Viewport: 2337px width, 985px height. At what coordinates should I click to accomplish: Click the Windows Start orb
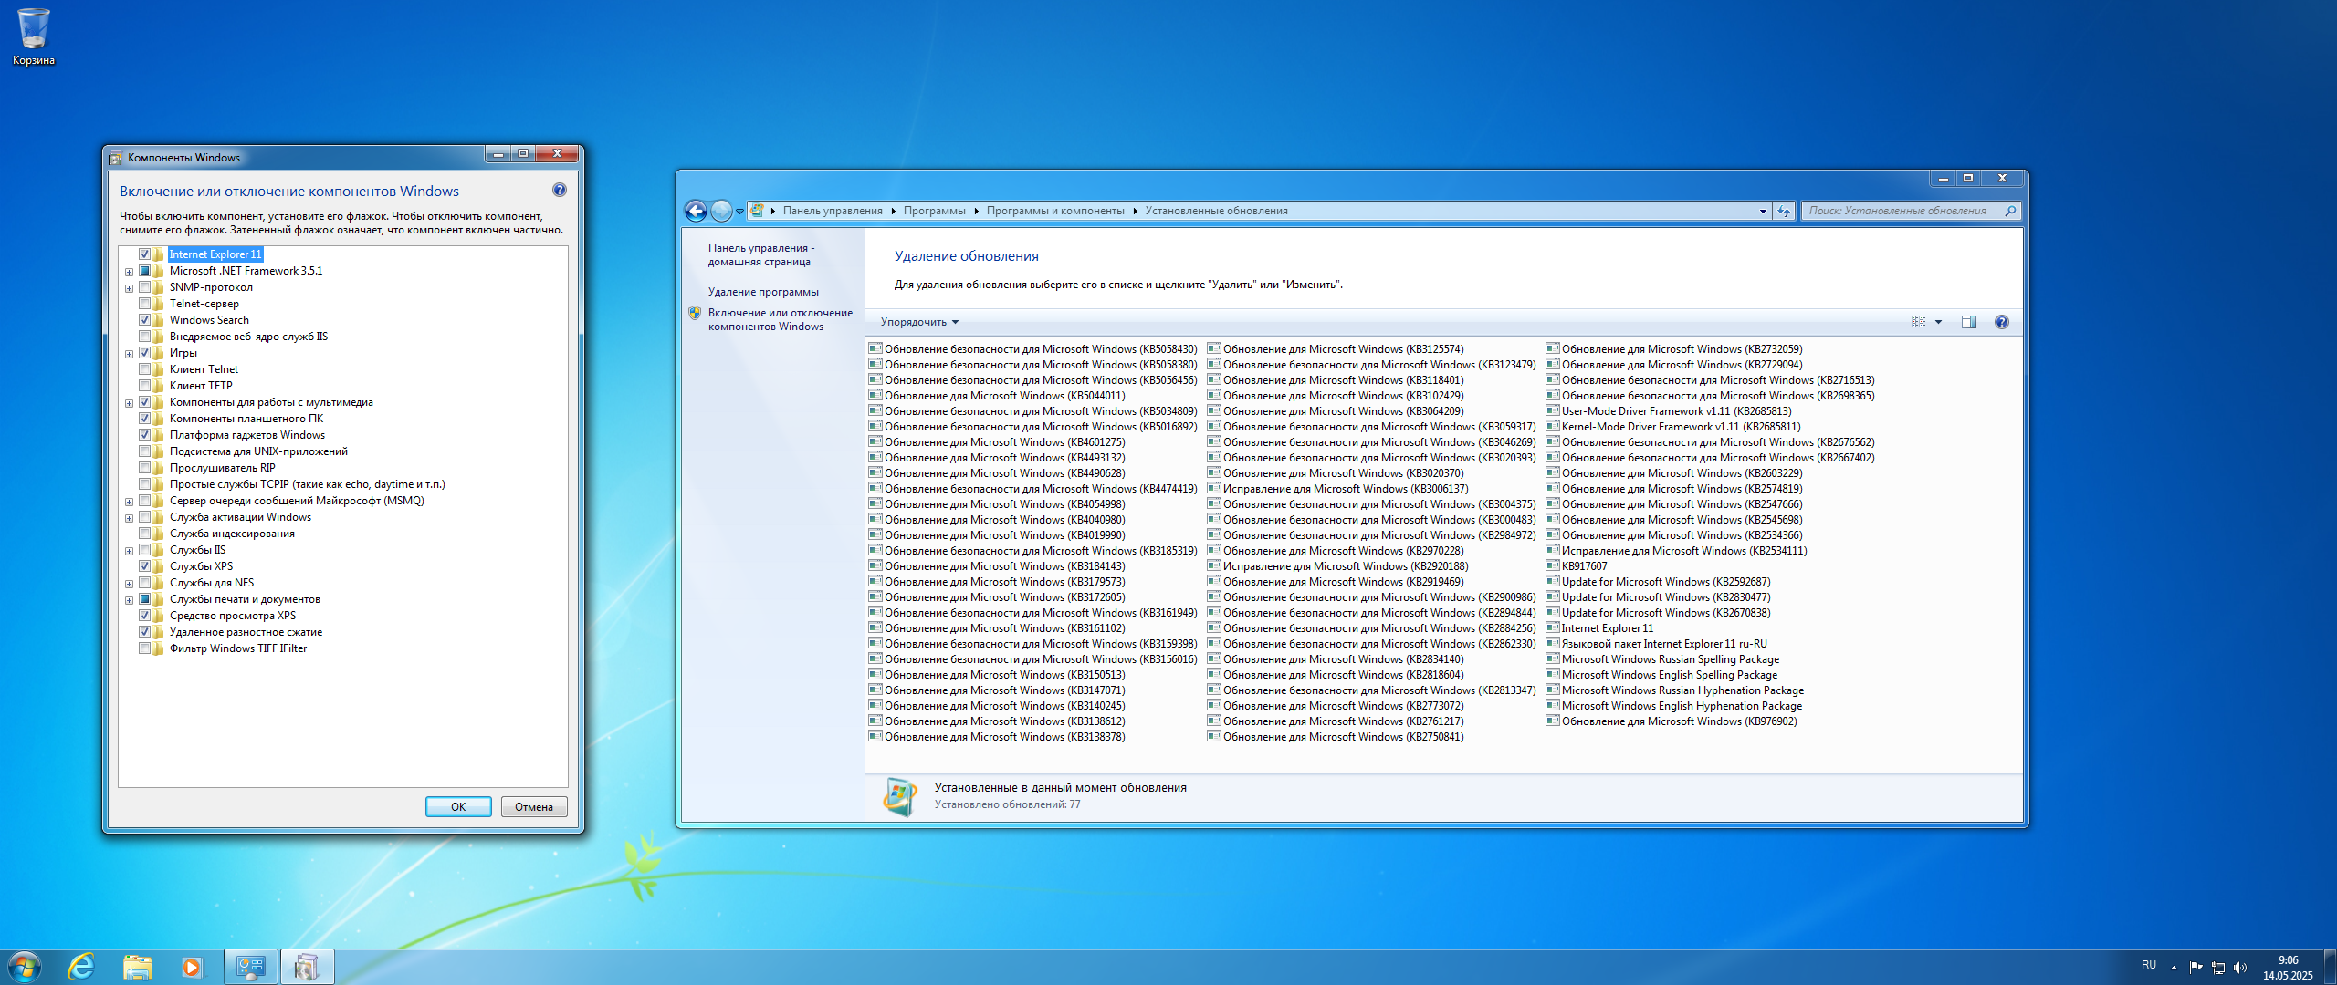click(24, 967)
